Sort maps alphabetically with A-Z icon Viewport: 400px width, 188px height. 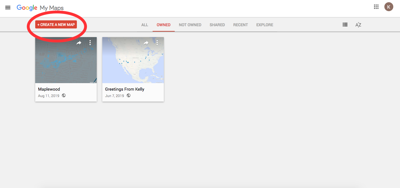[x=358, y=25]
